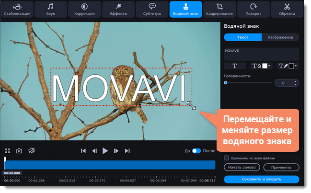The image size is (311, 193).
Task: Click the Прозрачность slider handle
Action: [226, 83]
